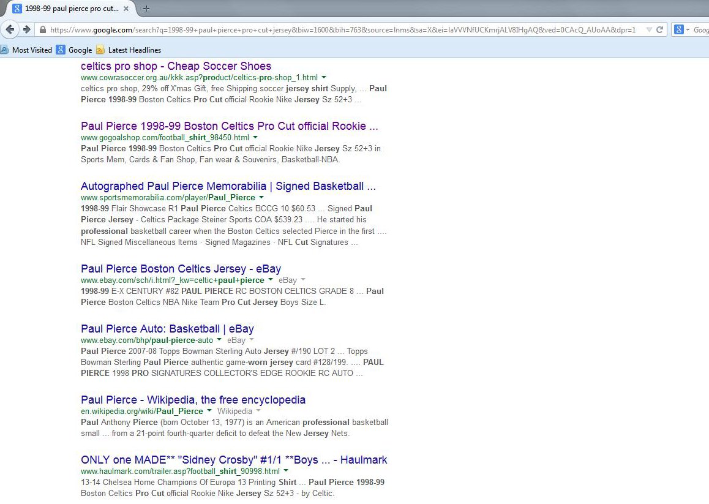
Task: Open 'Paul Pierce 1998-99 Boston Celtics Pro Cut' result
Action: (229, 126)
